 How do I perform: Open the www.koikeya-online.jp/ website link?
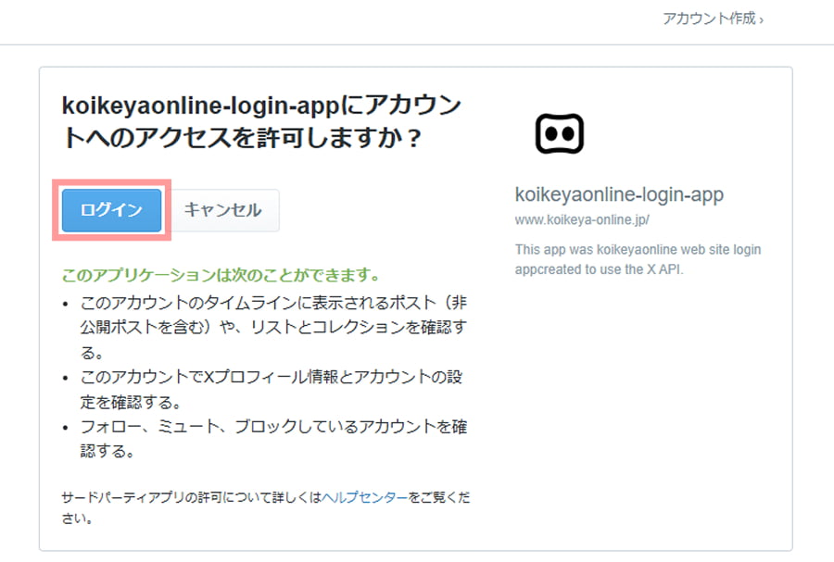582,221
